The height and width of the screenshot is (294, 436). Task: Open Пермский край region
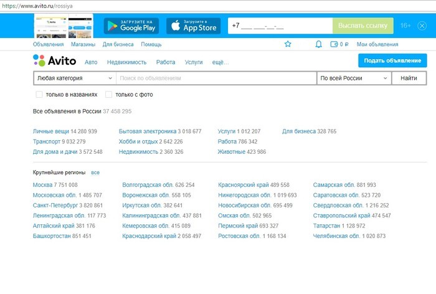coord(238,226)
